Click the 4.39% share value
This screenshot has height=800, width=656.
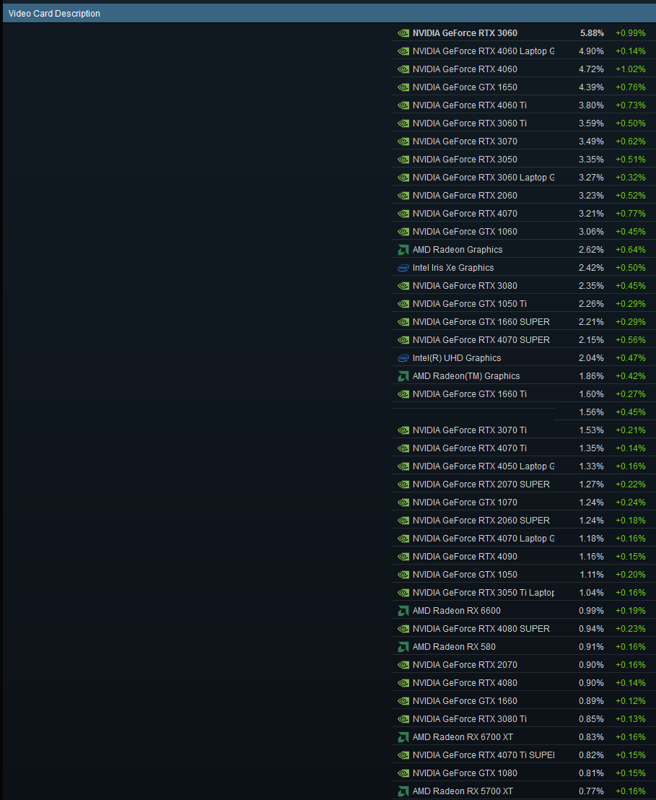[591, 87]
